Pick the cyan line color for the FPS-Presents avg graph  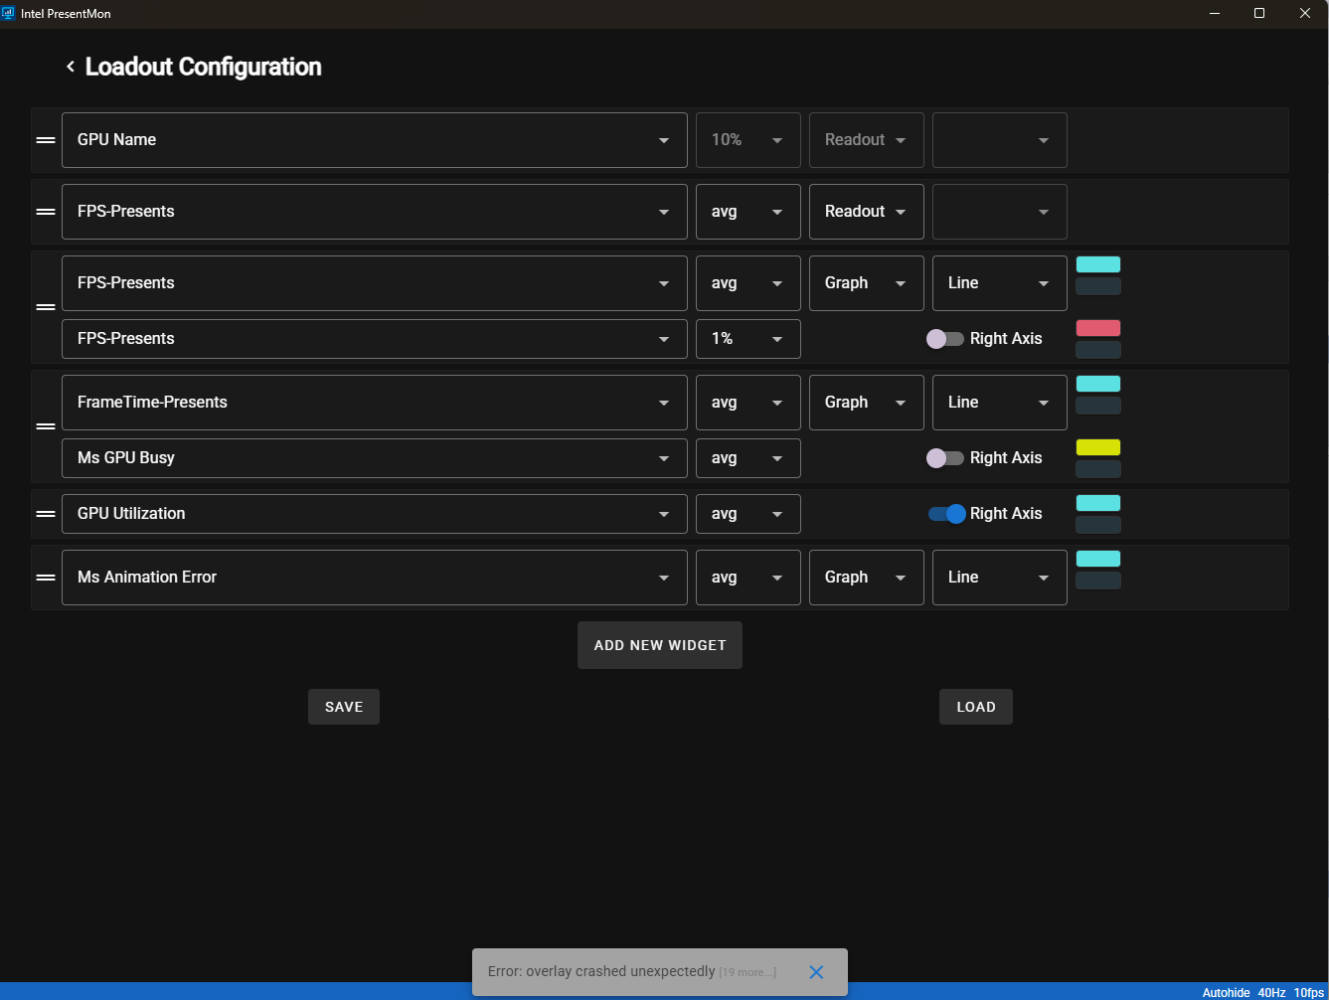tap(1098, 264)
